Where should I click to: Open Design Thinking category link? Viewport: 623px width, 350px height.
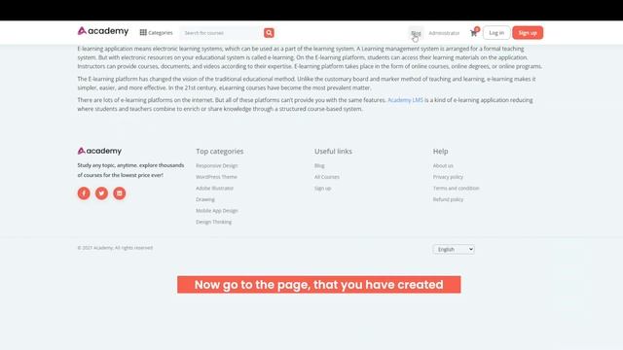pos(213,222)
